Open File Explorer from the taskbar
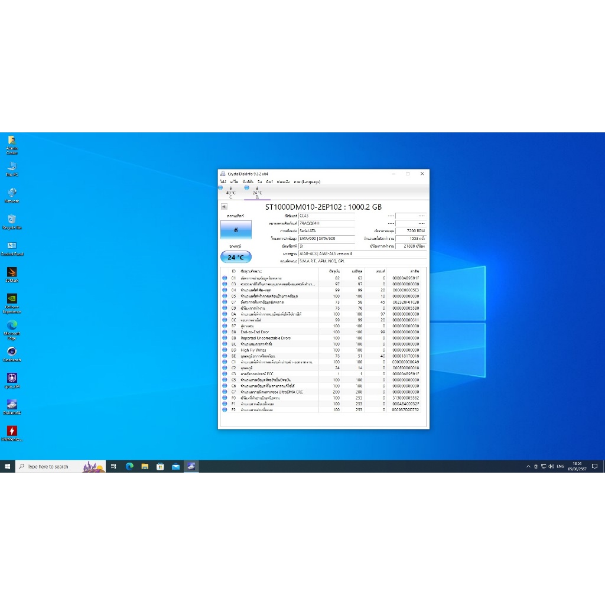The height and width of the screenshot is (605, 605). pos(145,467)
